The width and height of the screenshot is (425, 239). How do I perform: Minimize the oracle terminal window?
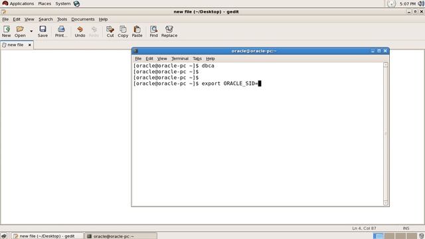click(373, 51)
